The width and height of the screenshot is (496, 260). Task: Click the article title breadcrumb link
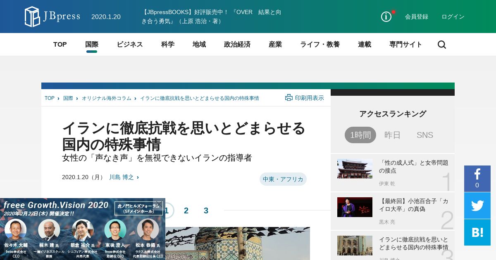click(x=200, y=98)
